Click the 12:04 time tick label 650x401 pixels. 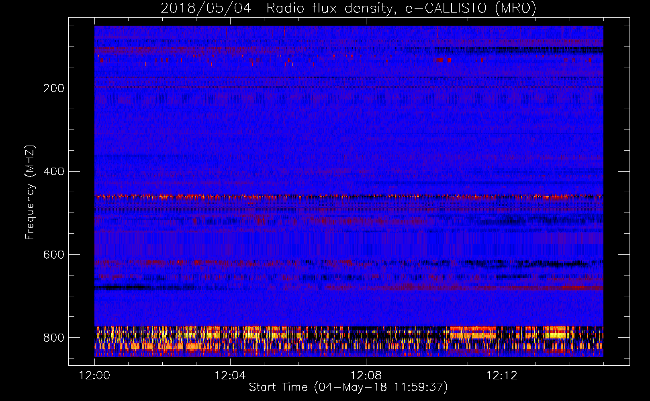coord(230,376)
